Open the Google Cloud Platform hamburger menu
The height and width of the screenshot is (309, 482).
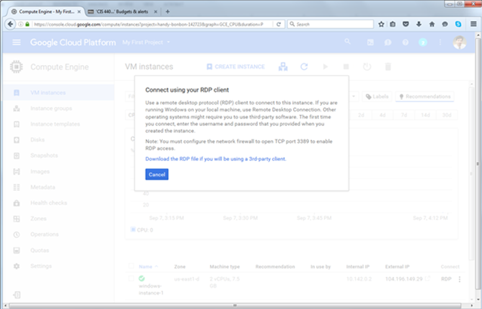tap(17, 42)
